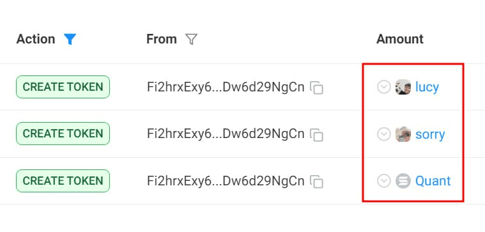
Task: Open the active Action column filter
Action: click(x=70, y=39)
